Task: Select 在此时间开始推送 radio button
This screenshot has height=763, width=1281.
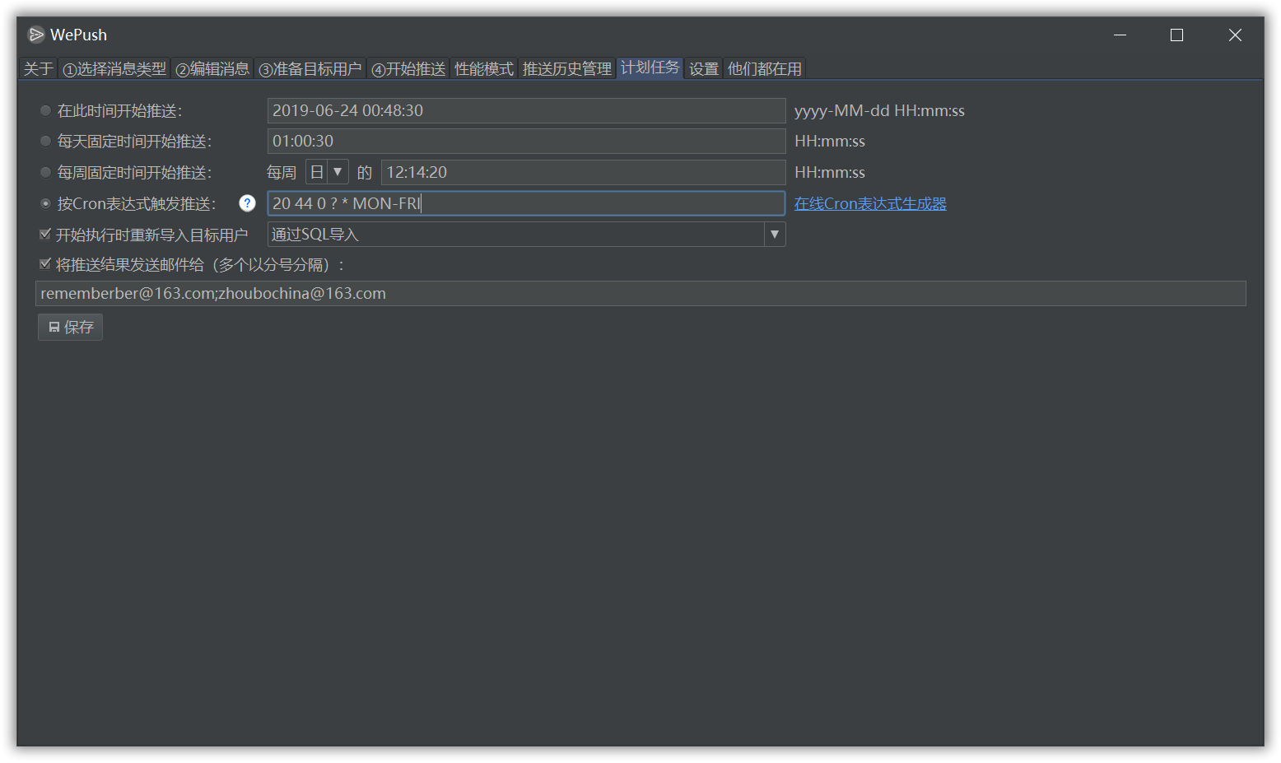Action: coord(46,110)
